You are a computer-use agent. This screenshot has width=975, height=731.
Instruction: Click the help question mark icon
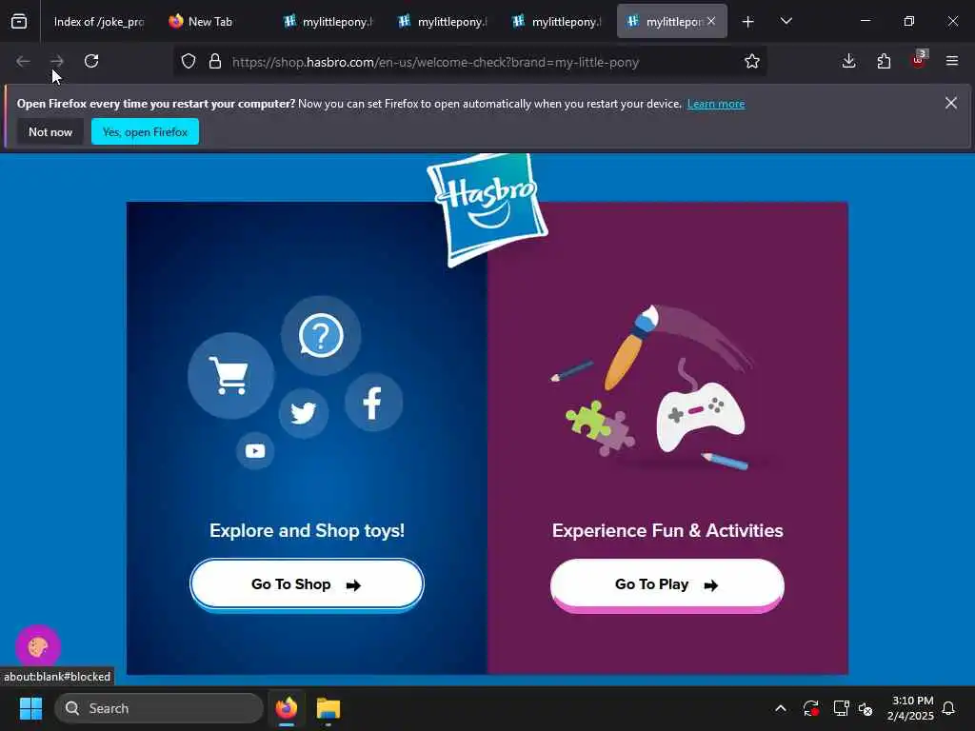tap(321, 336)
